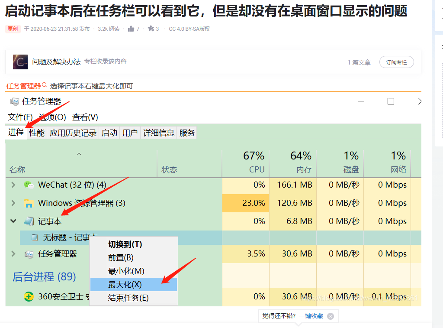Click the 360安全卫士 process icon
443x328 pixels.
point(29,297)
